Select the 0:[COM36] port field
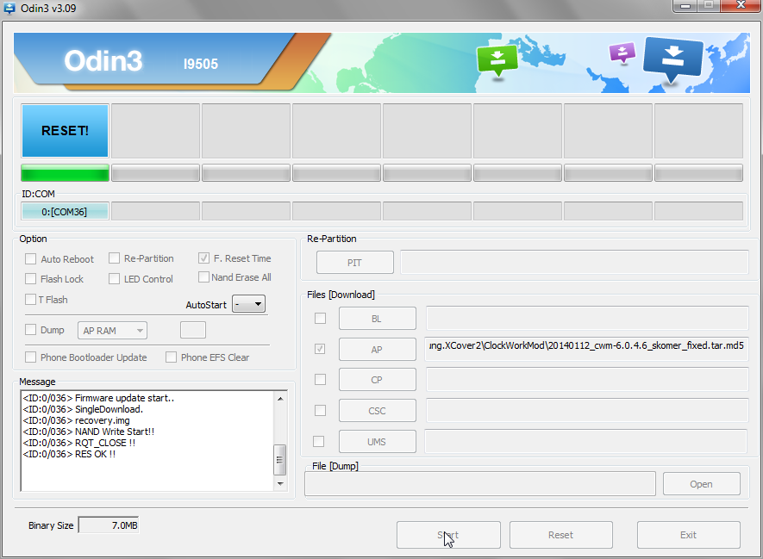 (x=65, y=211)
